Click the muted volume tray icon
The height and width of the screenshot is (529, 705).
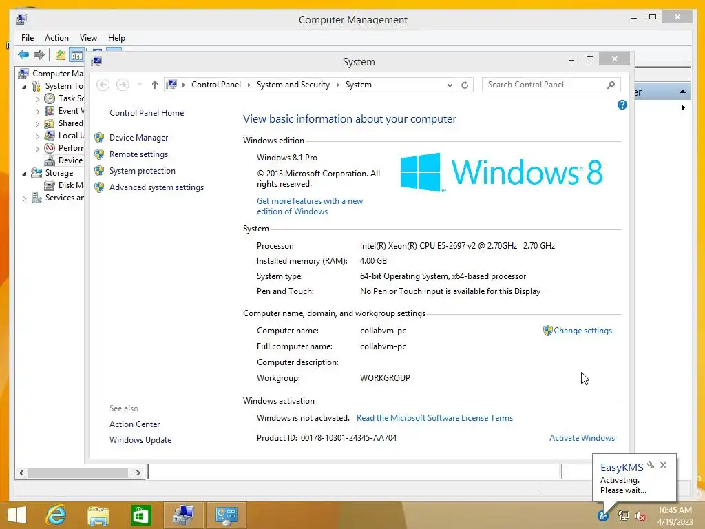point(640,516)
